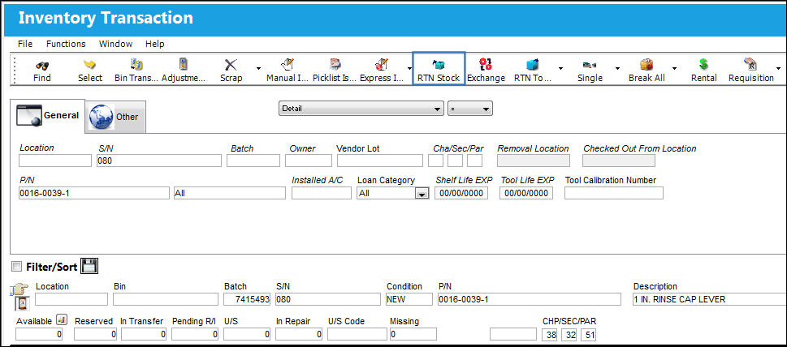Click the Tool Calibration Number field
This screenshot has width=787, height=347.
(614, 193)
